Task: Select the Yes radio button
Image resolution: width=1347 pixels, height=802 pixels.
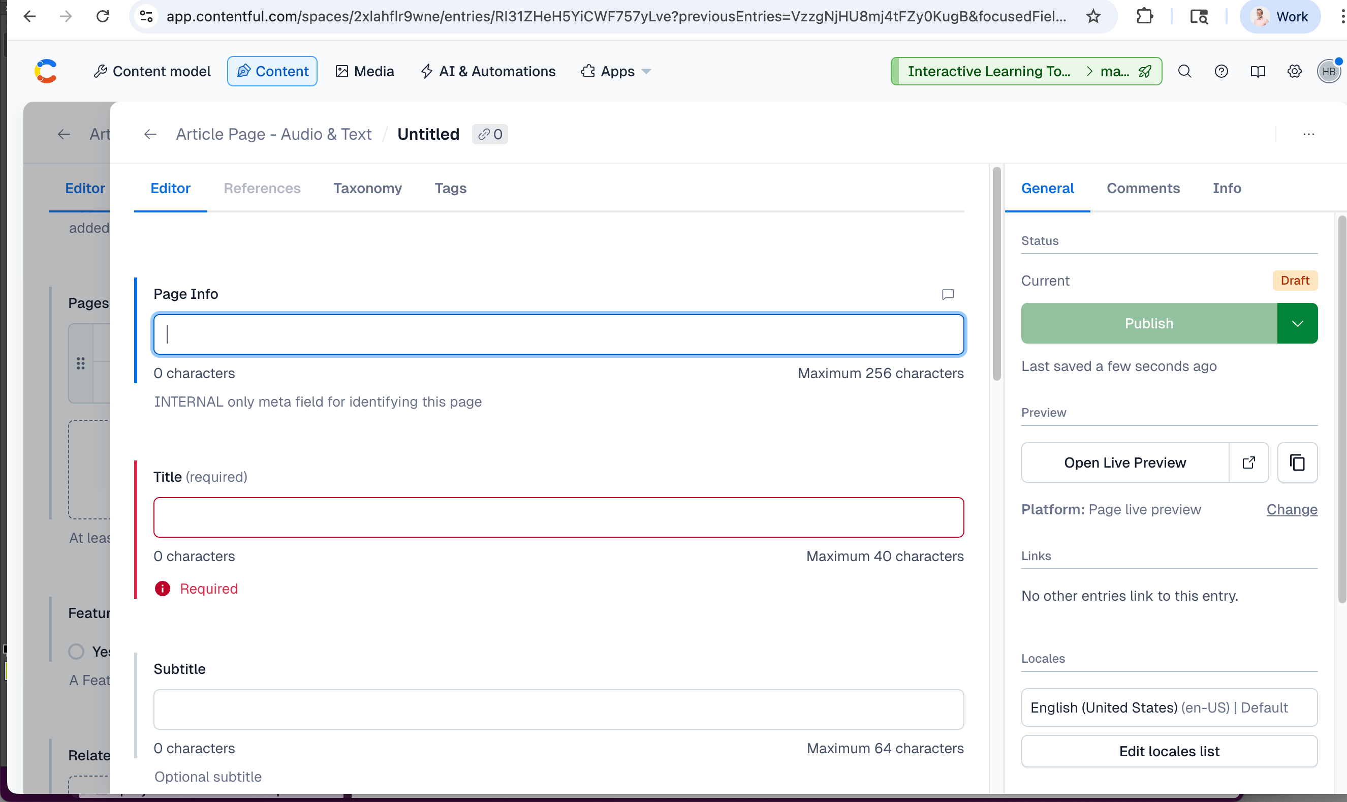Action: point(76,651)
